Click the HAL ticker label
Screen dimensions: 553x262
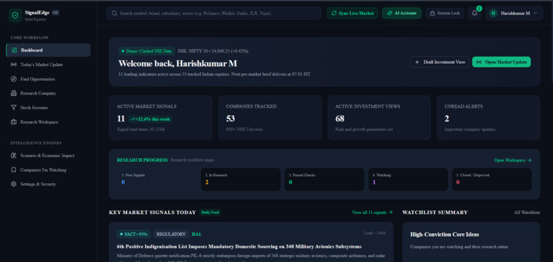[x=197, y=234]
